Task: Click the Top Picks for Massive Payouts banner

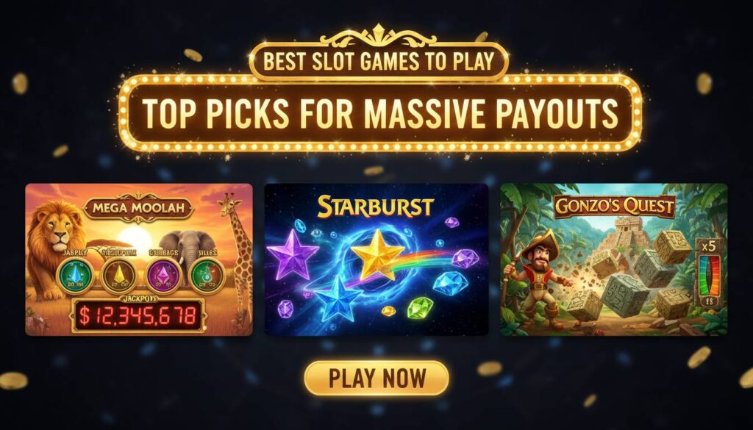Action: pyautogui.click(x=380, y=113)
